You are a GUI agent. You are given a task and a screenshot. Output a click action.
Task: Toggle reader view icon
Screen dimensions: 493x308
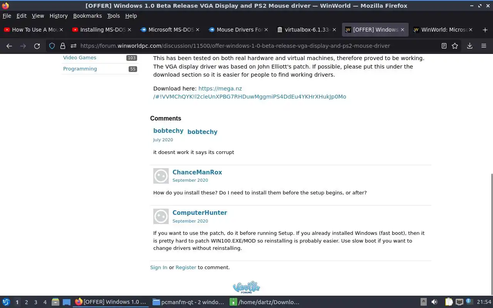(444, 46)
